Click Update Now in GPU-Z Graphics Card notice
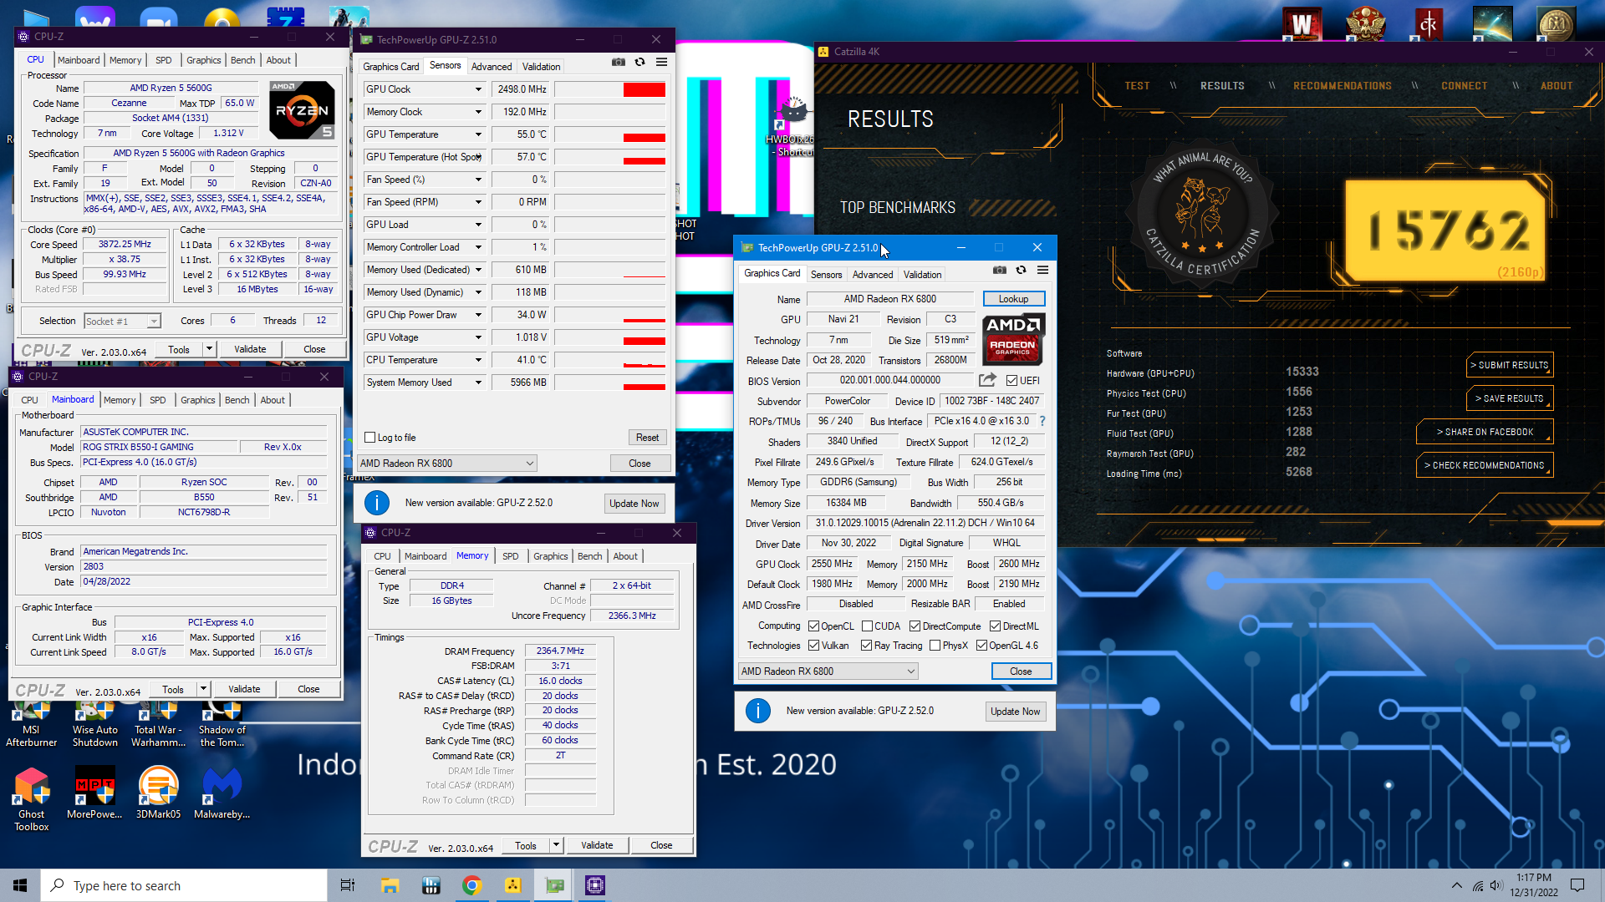 click(x=1015, y=712)
